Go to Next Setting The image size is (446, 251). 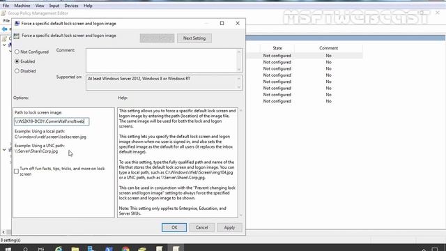[194, 38]
